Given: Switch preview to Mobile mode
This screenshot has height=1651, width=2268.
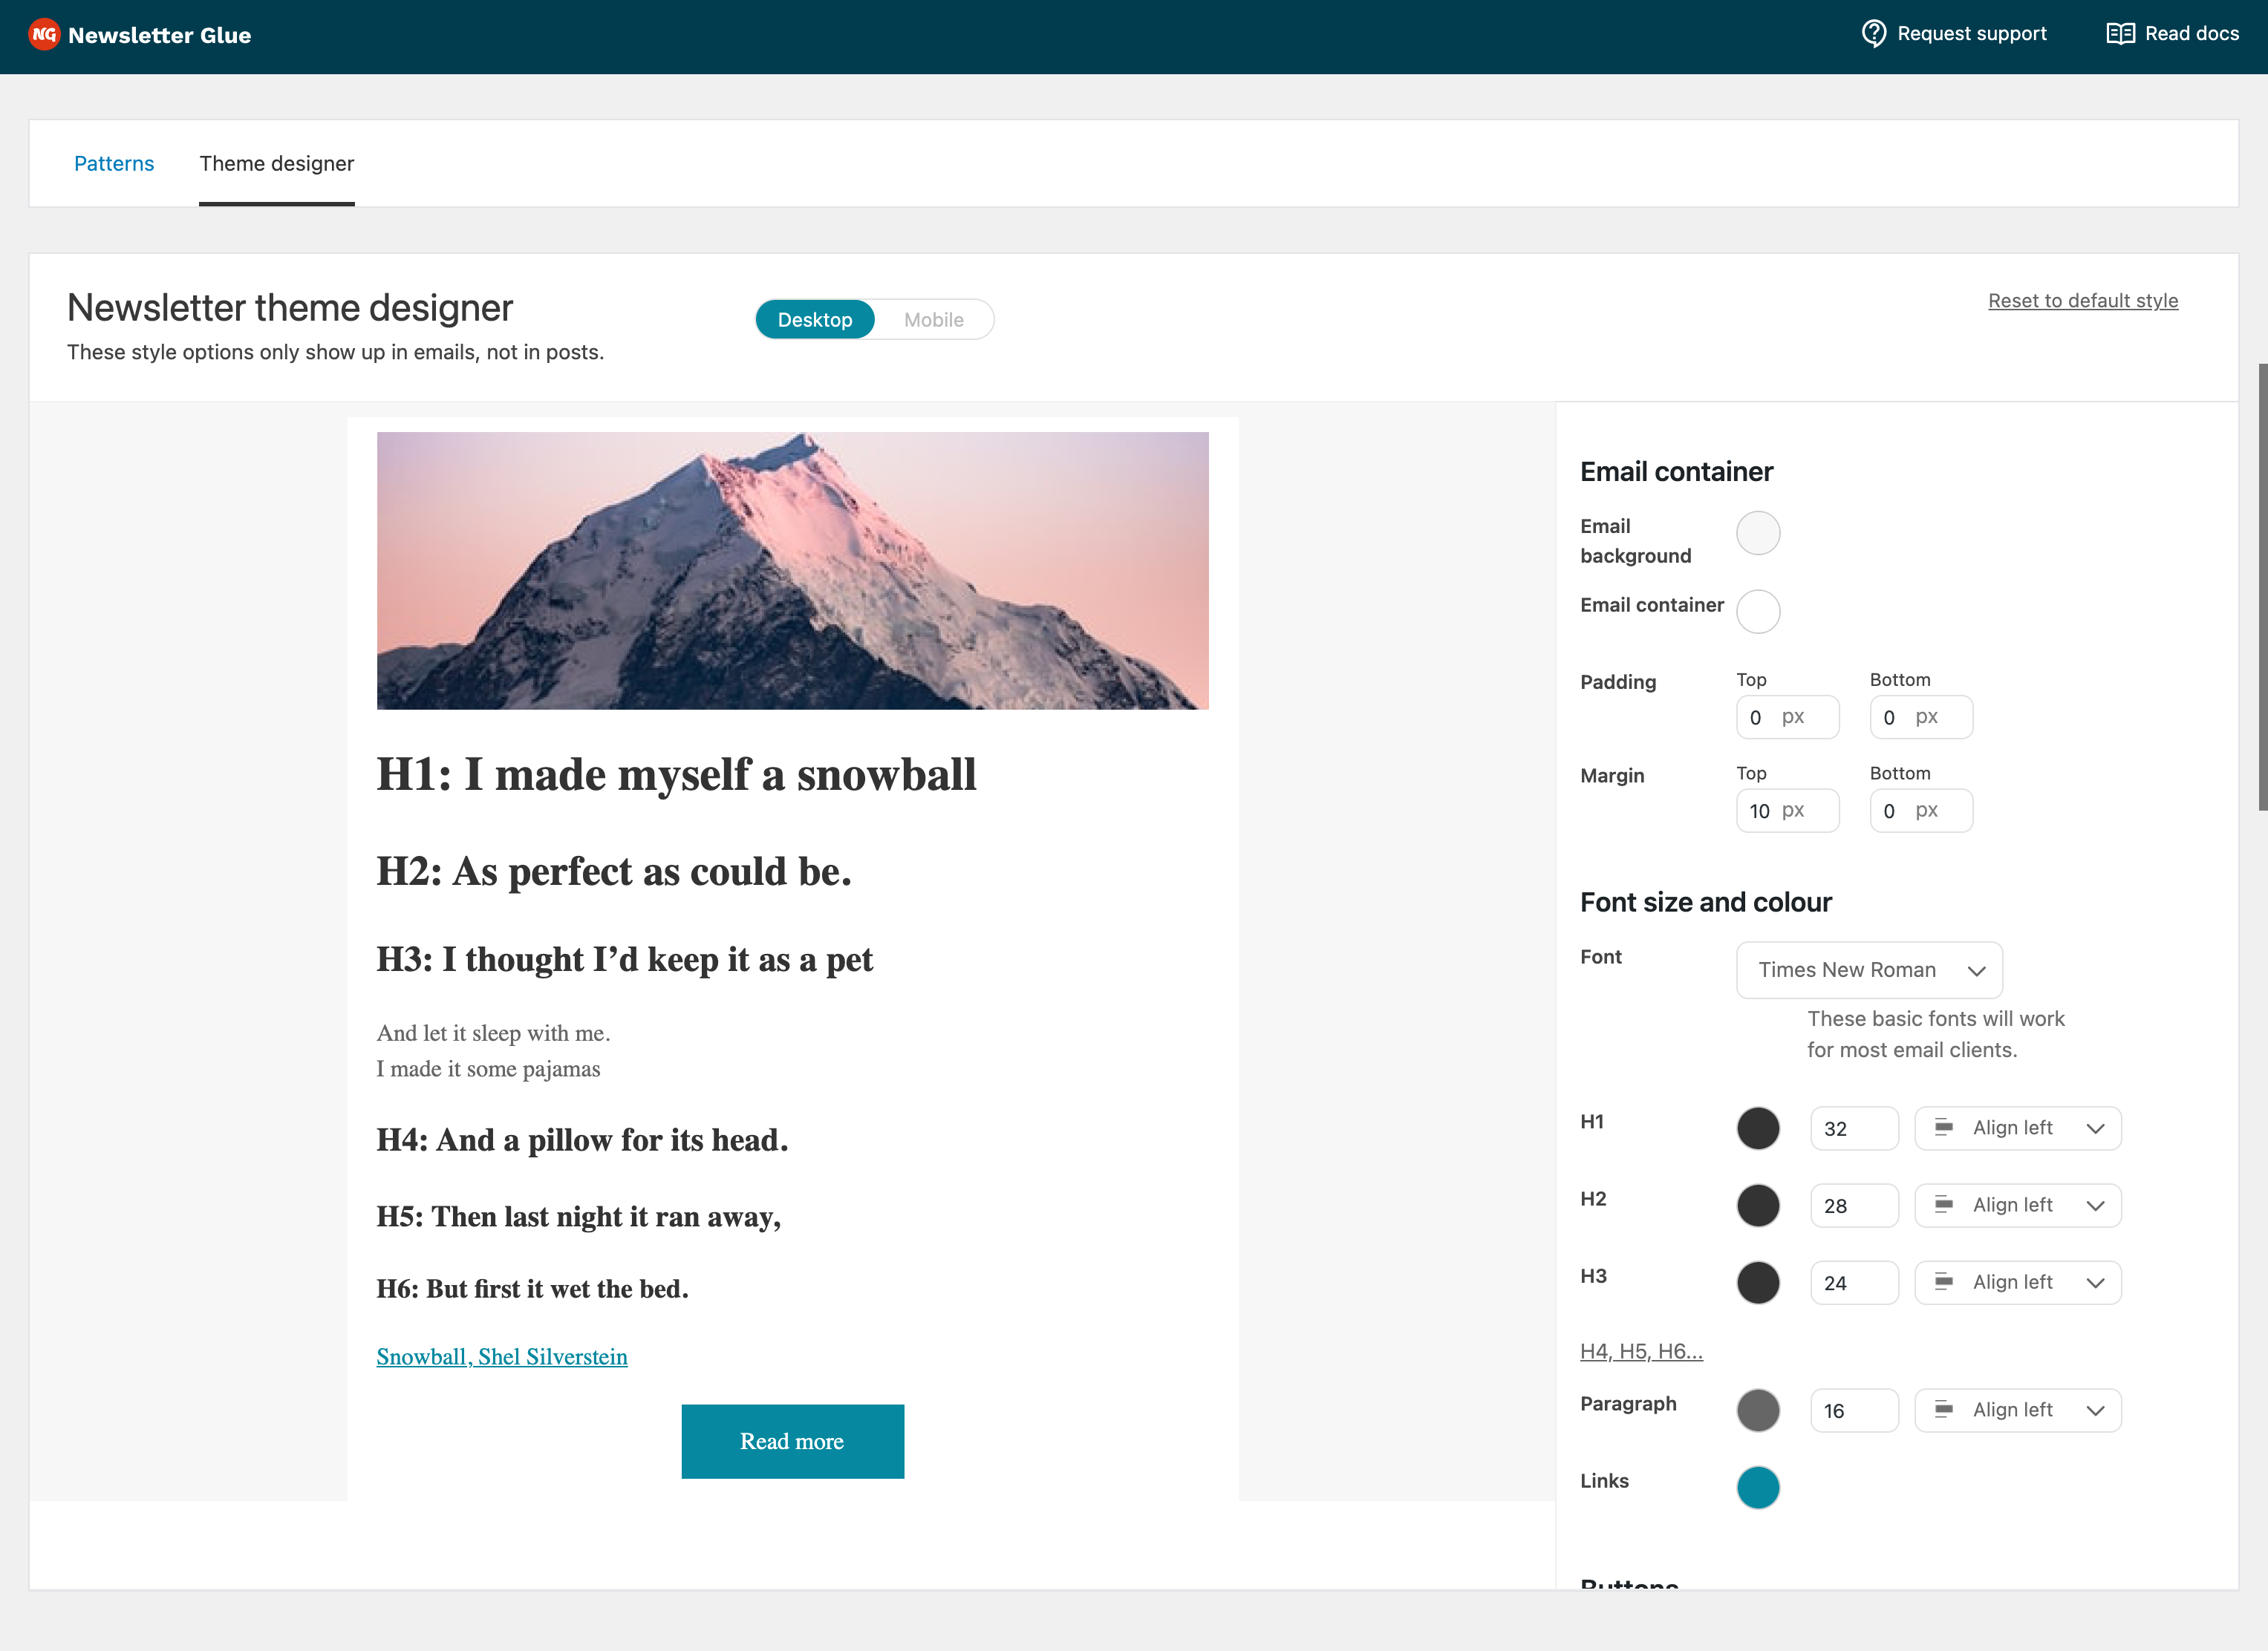Looking at the screenshot, I should [x=934, y=320].
